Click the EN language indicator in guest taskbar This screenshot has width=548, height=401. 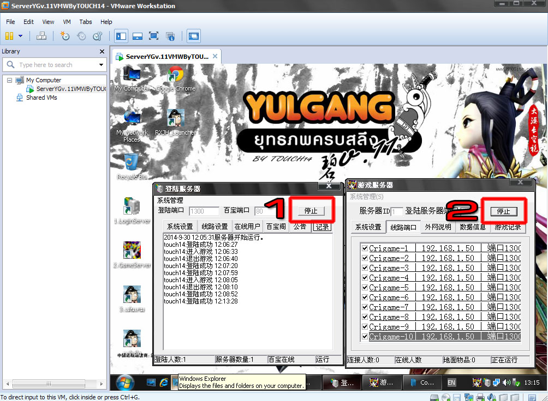[451, 382]
